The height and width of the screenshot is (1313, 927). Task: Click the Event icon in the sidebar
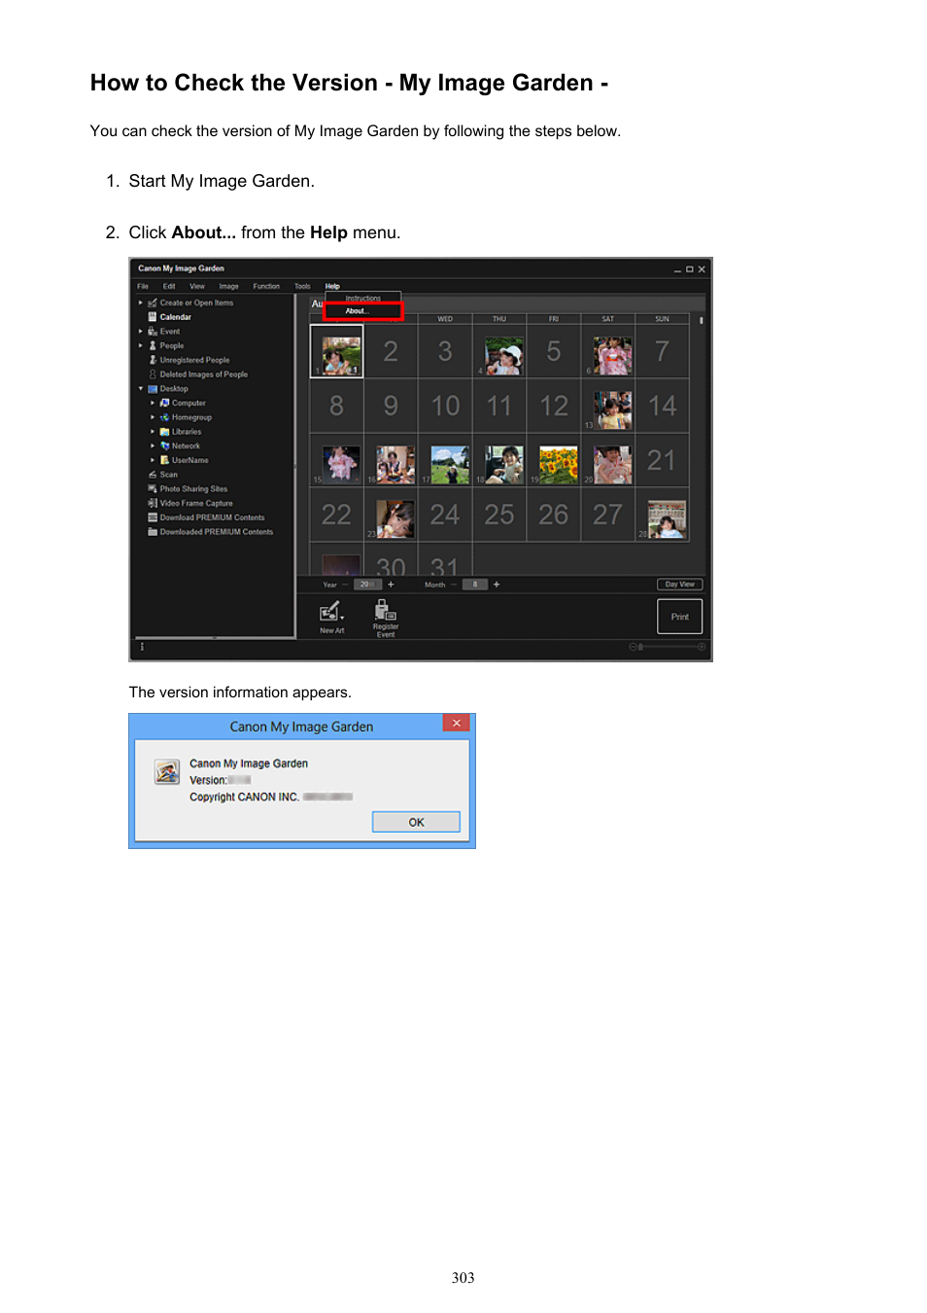tap(153, 332)
